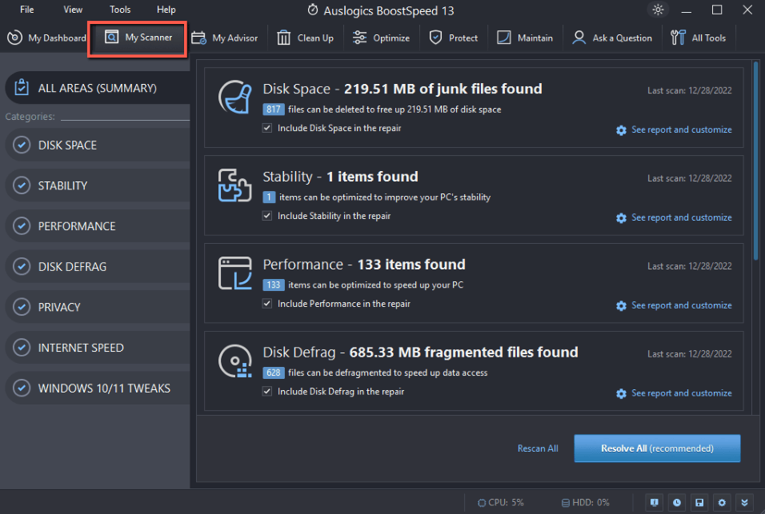The image size is (765, 514).
Task: Switch to the Protect tab
Action: point(453,38)
